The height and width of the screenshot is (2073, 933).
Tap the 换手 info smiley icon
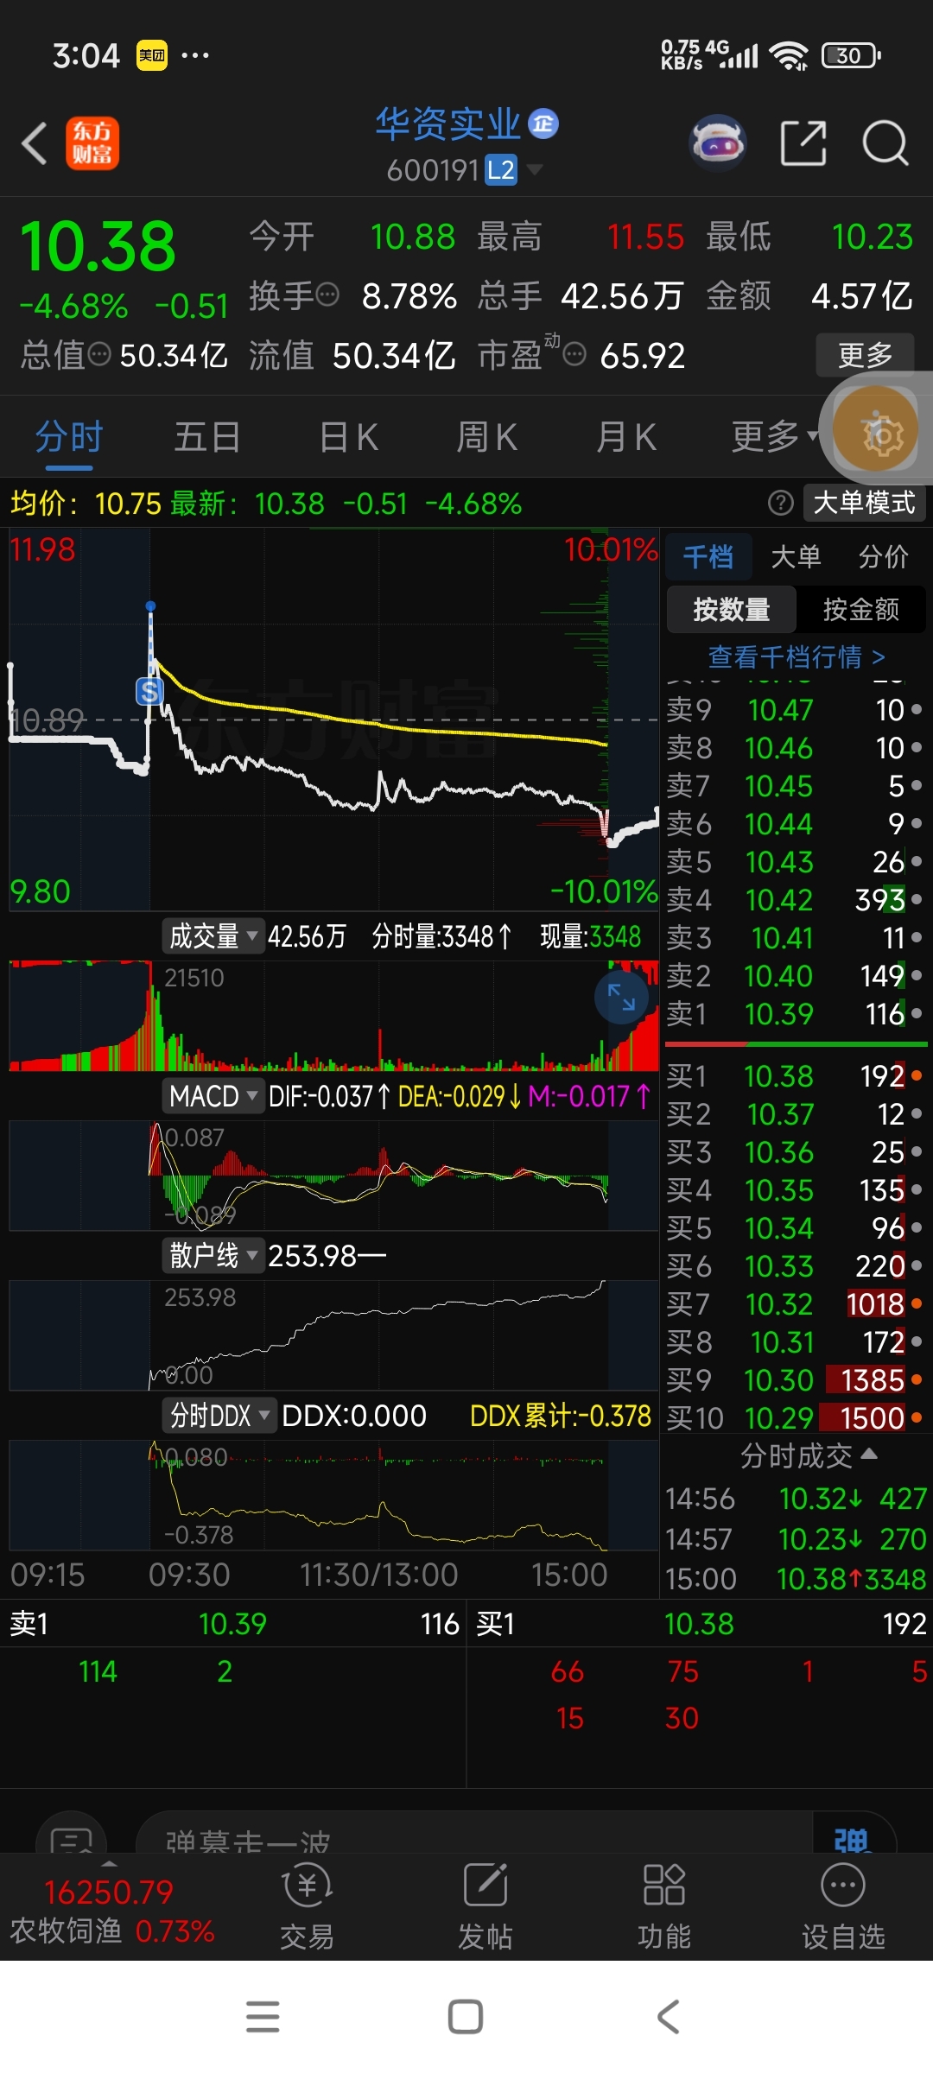(328, 296)
